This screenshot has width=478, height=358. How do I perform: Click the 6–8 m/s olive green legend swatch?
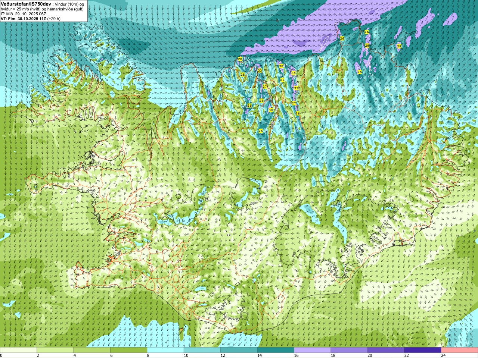click(x=128, y=350)
